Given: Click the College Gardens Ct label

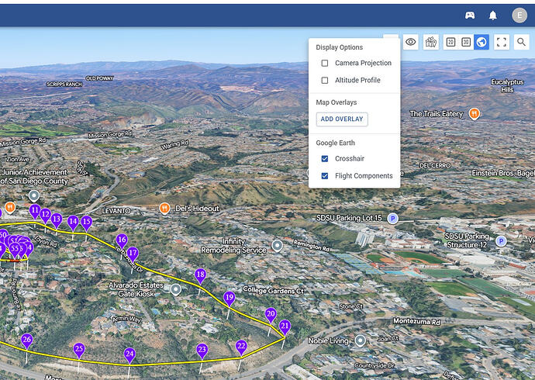Looking at the screenshot, I should click(x=273, y=291).
